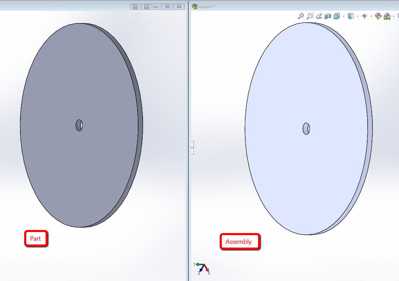The height and width of the screenshot is (281, 399).
Task: Minimize the part document window
Action: 156,7
